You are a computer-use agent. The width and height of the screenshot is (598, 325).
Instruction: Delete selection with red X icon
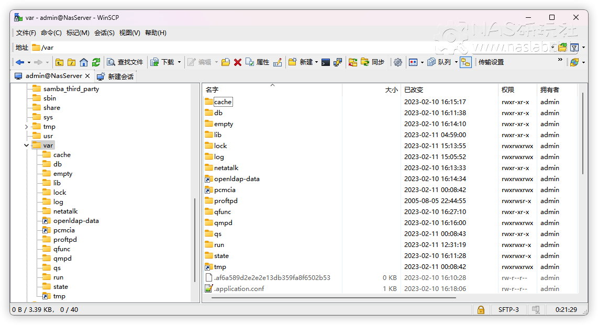[x=238, y=62]
